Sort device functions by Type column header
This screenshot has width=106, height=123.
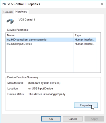85,35
